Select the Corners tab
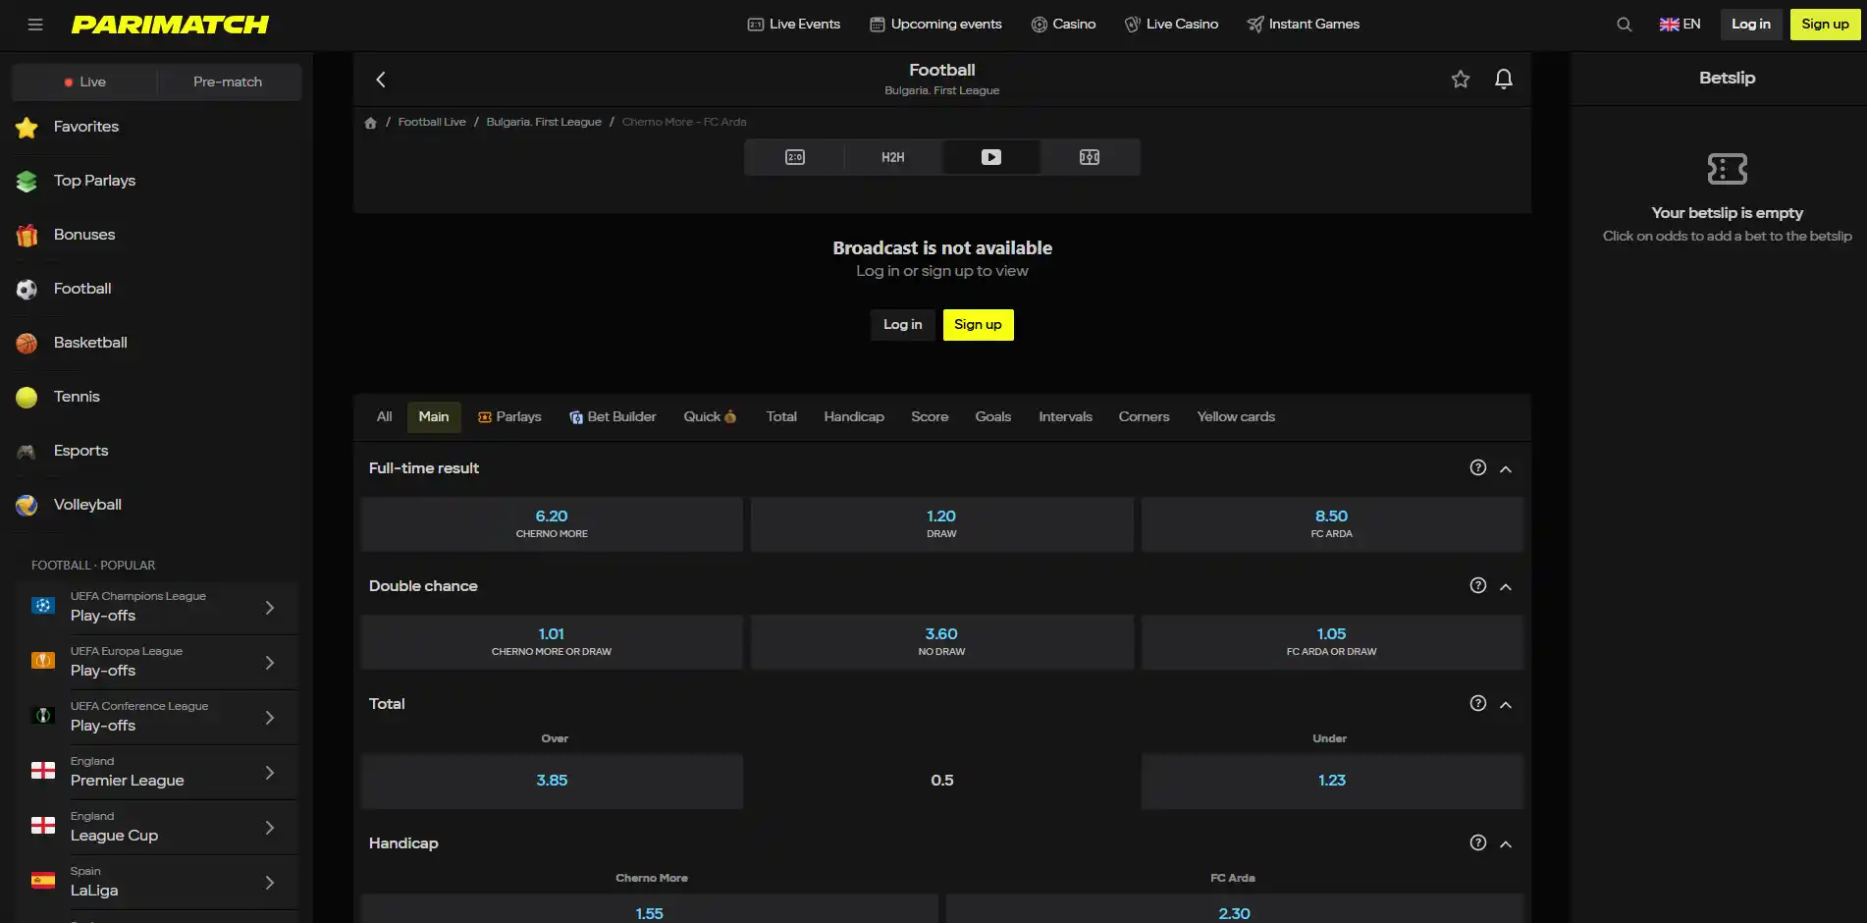This screenshot has height=923, width=1867. pyautogui.click(x=1145, y=417)
